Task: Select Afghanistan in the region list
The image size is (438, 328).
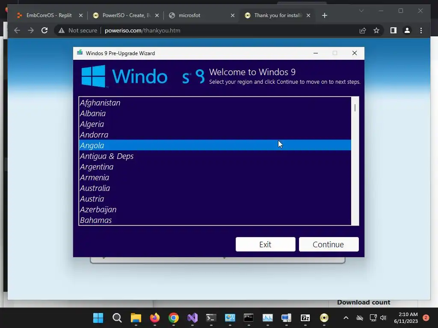Action: [x=215, y=102]
